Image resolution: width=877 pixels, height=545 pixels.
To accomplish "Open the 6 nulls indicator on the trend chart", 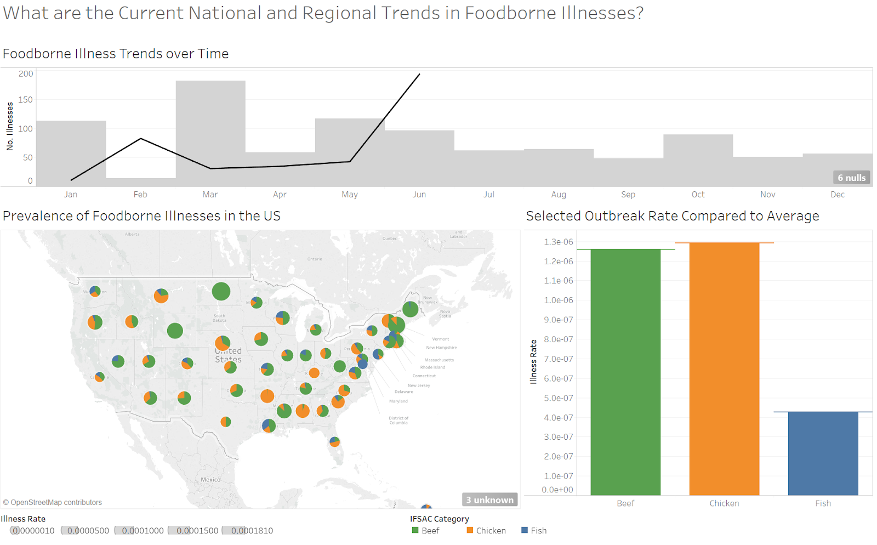I will (851, 177).
